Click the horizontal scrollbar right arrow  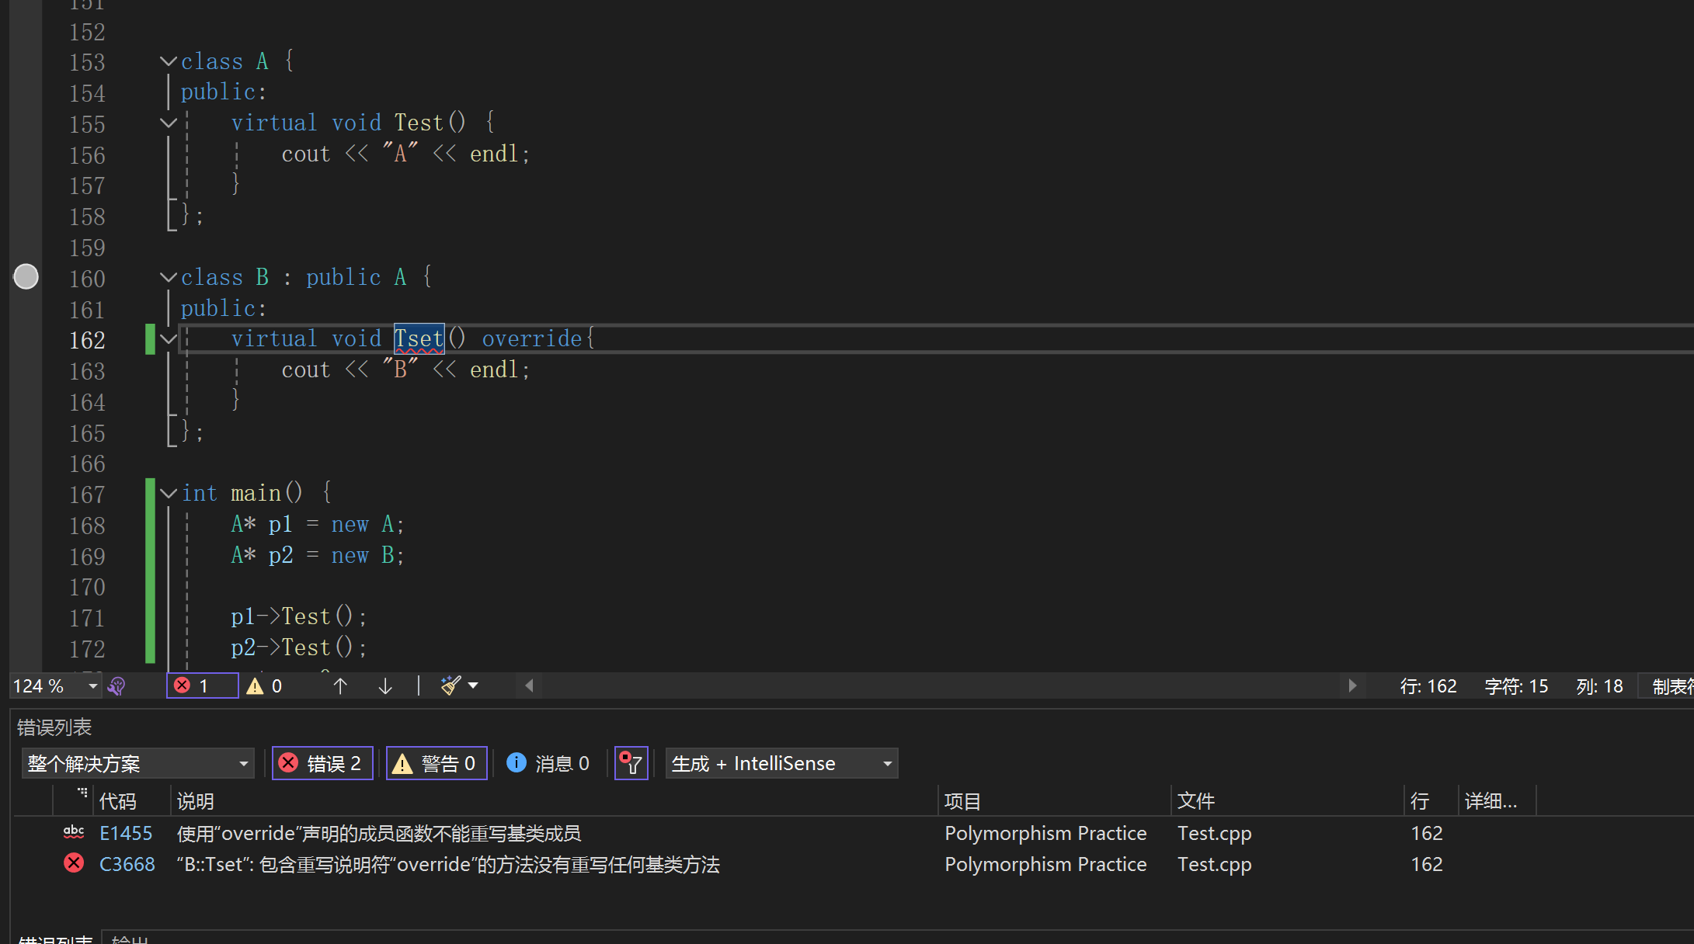1352,686
